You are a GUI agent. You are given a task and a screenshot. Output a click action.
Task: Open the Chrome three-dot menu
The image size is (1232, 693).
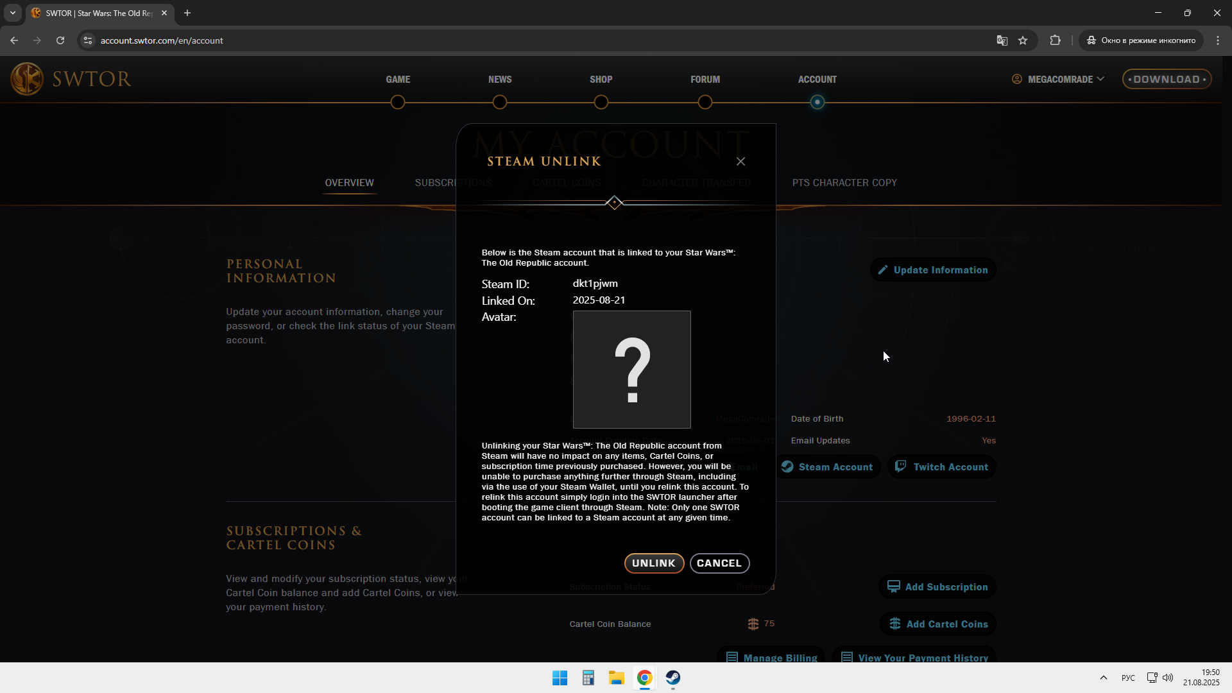[x=1218, y=40]
